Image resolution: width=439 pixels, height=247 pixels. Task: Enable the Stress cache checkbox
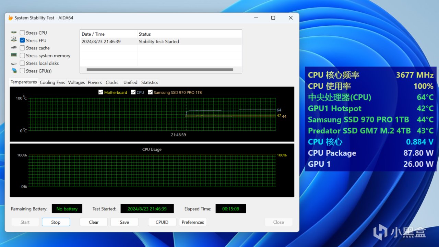(22, 48)
